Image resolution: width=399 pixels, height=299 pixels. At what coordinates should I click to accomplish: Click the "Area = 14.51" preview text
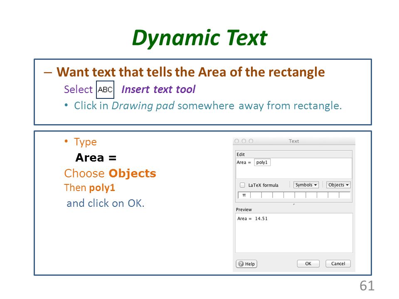(x=252, y=218)
